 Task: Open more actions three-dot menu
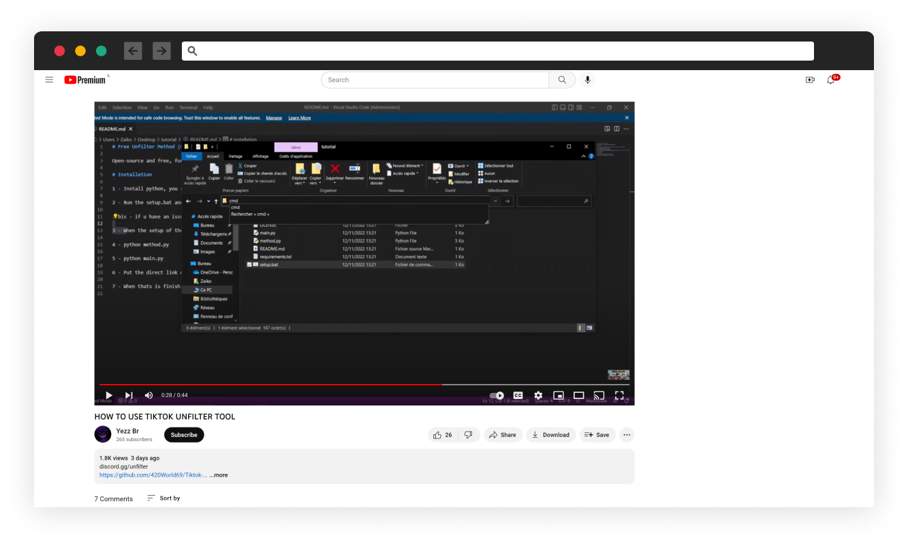pos(627,434)
